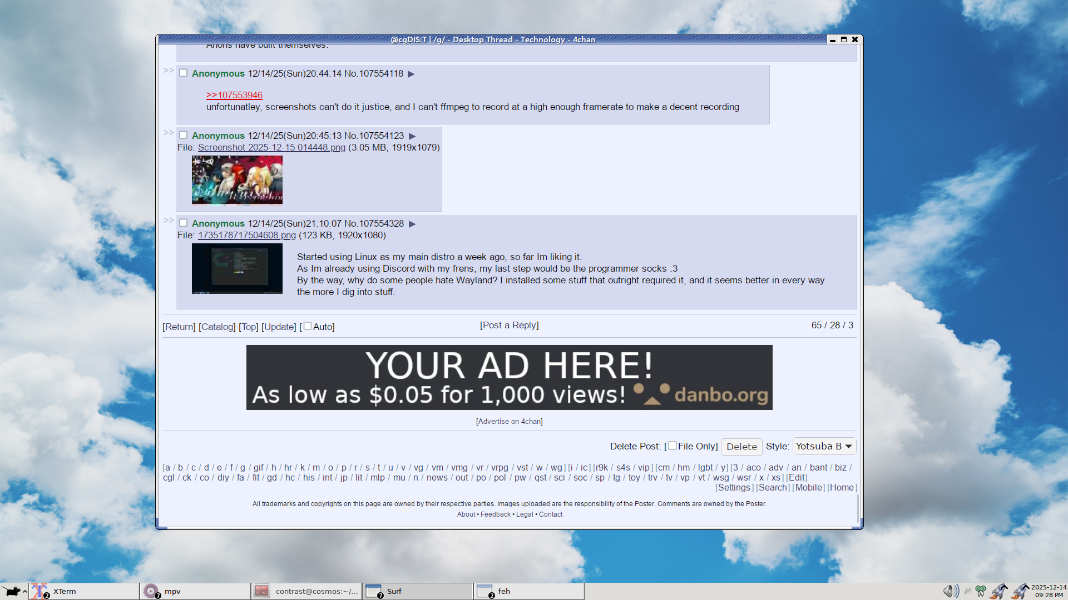Expand the post menu arrow for No.107554328

412,224
